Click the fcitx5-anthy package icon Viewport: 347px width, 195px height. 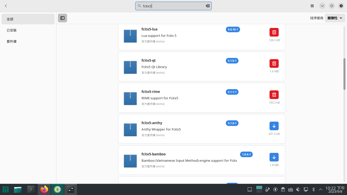click(130, 129)
